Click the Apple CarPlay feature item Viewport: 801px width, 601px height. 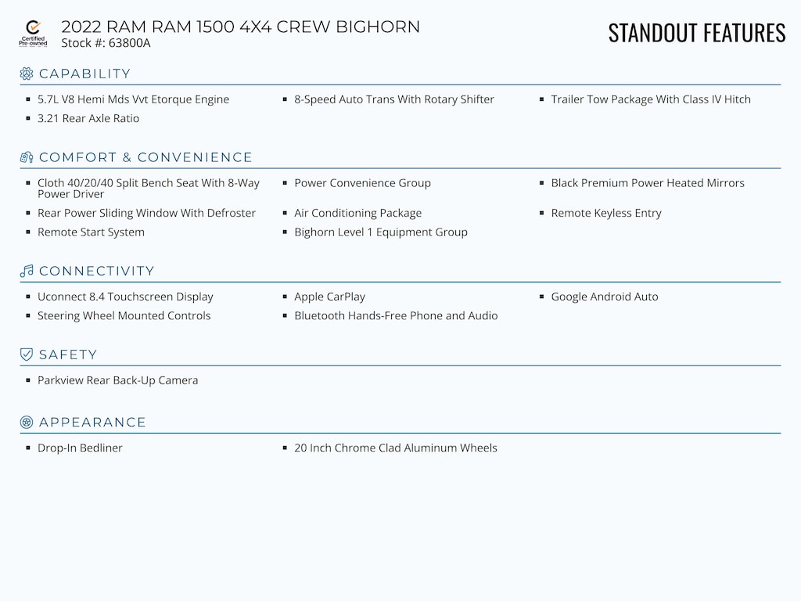coord(329,297)
